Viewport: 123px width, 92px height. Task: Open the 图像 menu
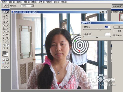(x=19, y=2)
